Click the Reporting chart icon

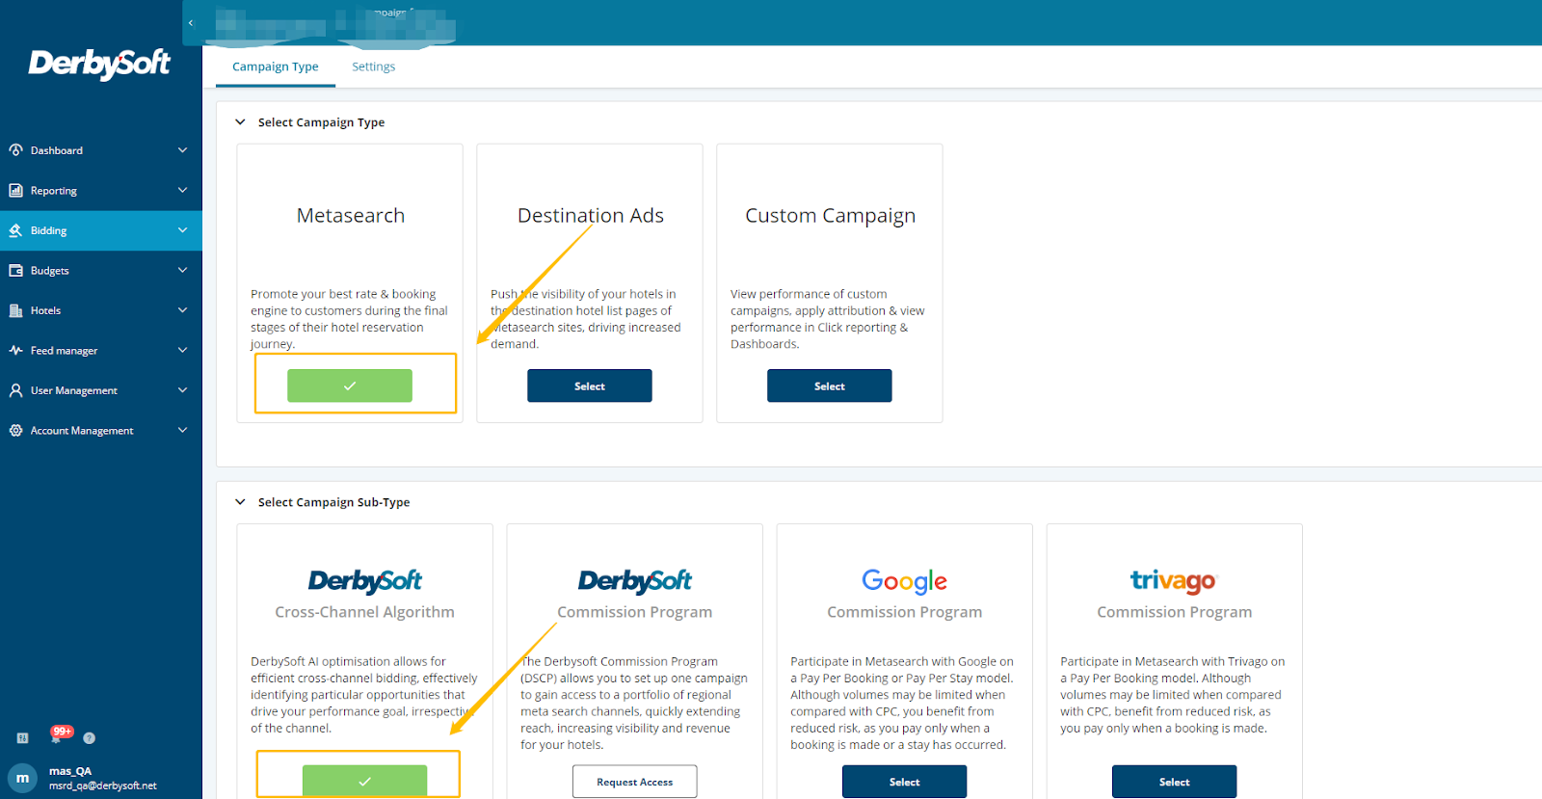pos(15,191)
